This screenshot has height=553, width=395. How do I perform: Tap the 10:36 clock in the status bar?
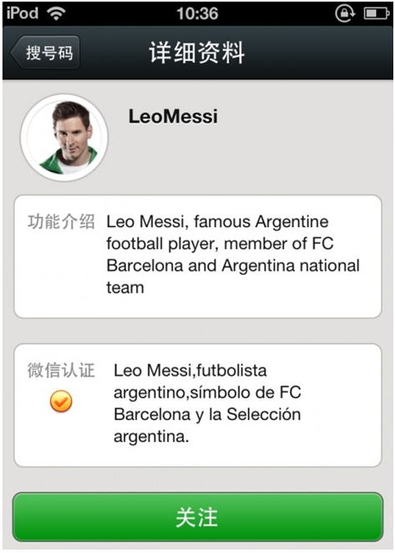click(x=197, y=13)
